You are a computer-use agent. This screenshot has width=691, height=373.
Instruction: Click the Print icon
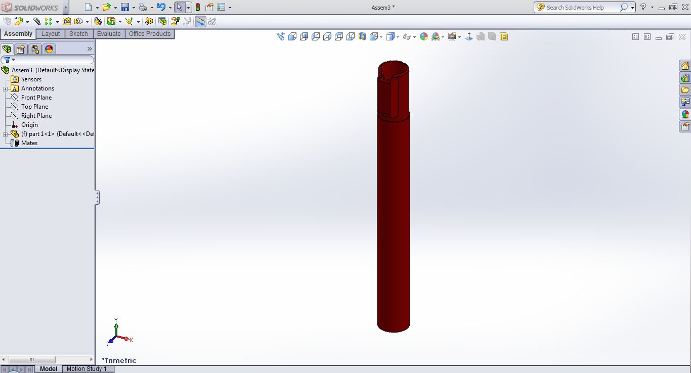143,7
